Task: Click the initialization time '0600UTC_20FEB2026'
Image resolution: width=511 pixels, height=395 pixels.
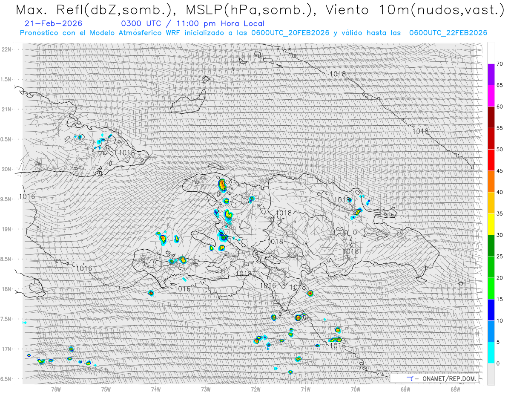Action: click(x=290, y=33)
